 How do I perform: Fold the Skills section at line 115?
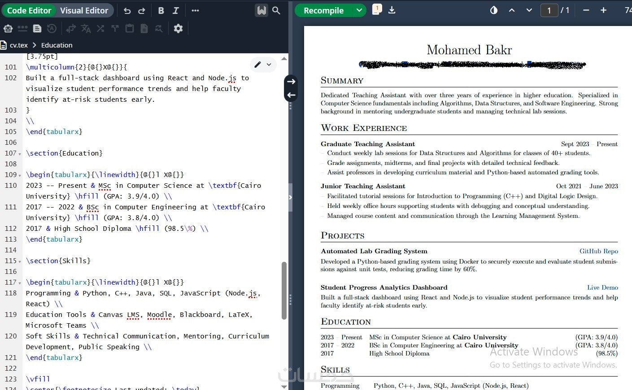[20, 261]
